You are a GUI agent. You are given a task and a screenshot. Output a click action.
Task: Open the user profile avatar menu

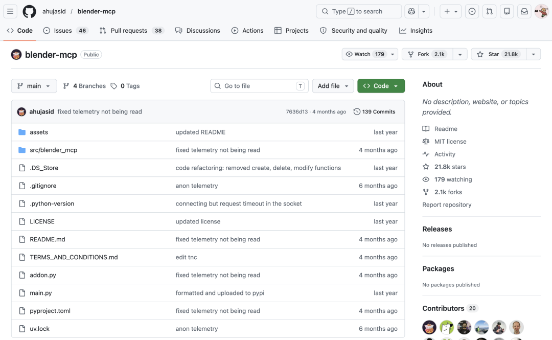pos(541,11)
